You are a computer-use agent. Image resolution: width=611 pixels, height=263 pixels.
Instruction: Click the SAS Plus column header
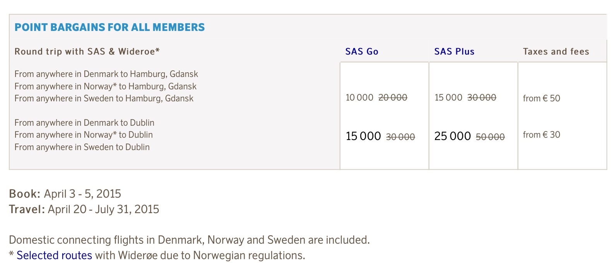click(x=454, y=51)
